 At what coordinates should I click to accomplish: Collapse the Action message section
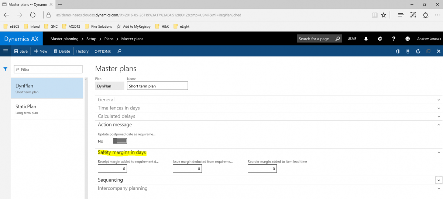(268, 125)
